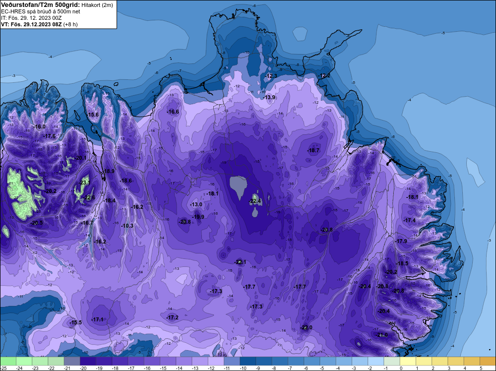
Task: Click the '-24' label on the colour scale
Action: tap(20, 368)
